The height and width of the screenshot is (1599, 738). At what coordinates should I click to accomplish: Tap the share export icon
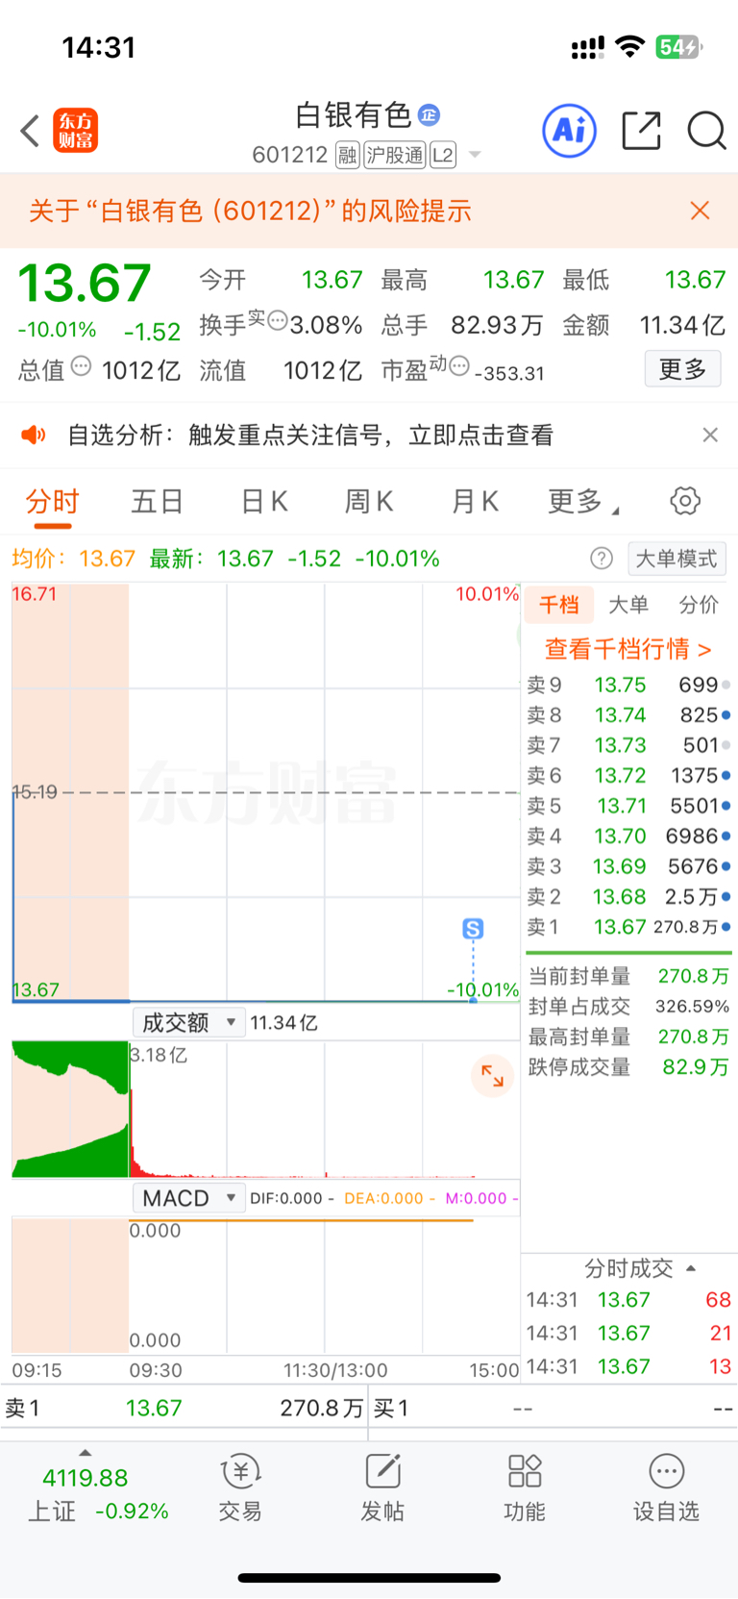click(641, 131)
